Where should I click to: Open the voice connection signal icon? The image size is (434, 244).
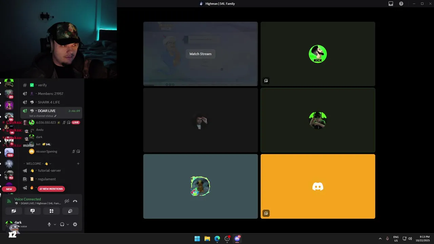pyautogui.click(x=9, y=201)
